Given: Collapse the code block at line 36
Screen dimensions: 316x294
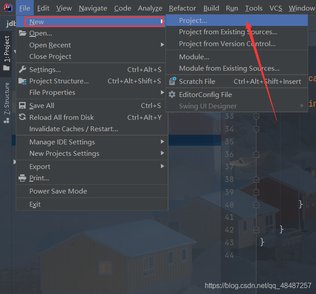Looking at the screenshot, I should pos(256,154).
